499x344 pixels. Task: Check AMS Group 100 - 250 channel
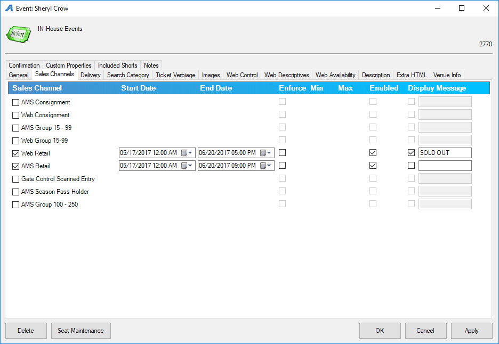(x=15, y=204)
